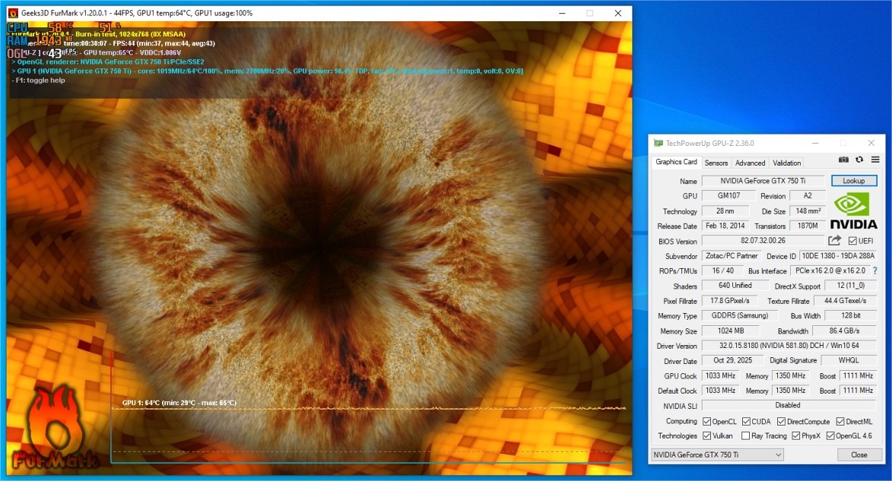Click the Pixel Fillrate field 17.8 GPixel/s
Image resolution: width=892 pixels, height=481 pixels.
click(730, 301)
